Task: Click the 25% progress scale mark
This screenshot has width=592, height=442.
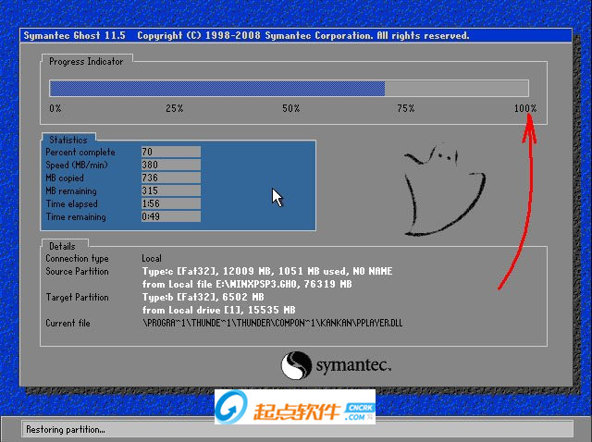Action: 175,108
